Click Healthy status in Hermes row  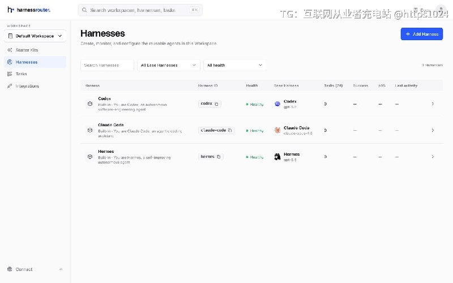coord(255,157)
